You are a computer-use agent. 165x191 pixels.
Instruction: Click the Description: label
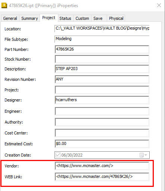click(x=15, y=69)
